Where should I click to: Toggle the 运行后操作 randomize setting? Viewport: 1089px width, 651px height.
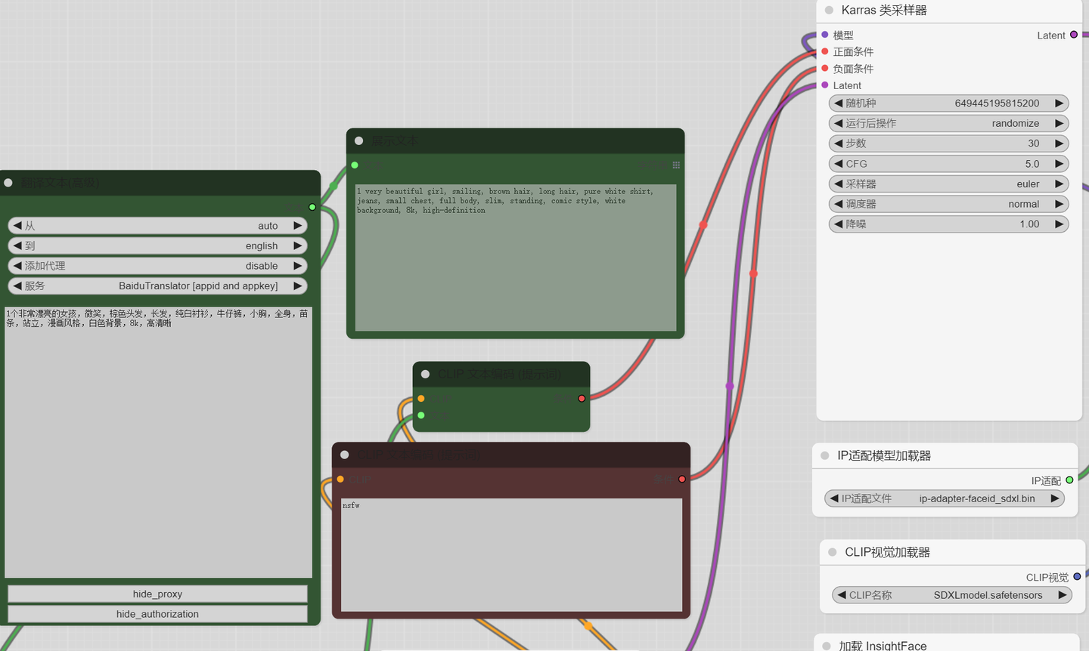[x=948, y=123]
